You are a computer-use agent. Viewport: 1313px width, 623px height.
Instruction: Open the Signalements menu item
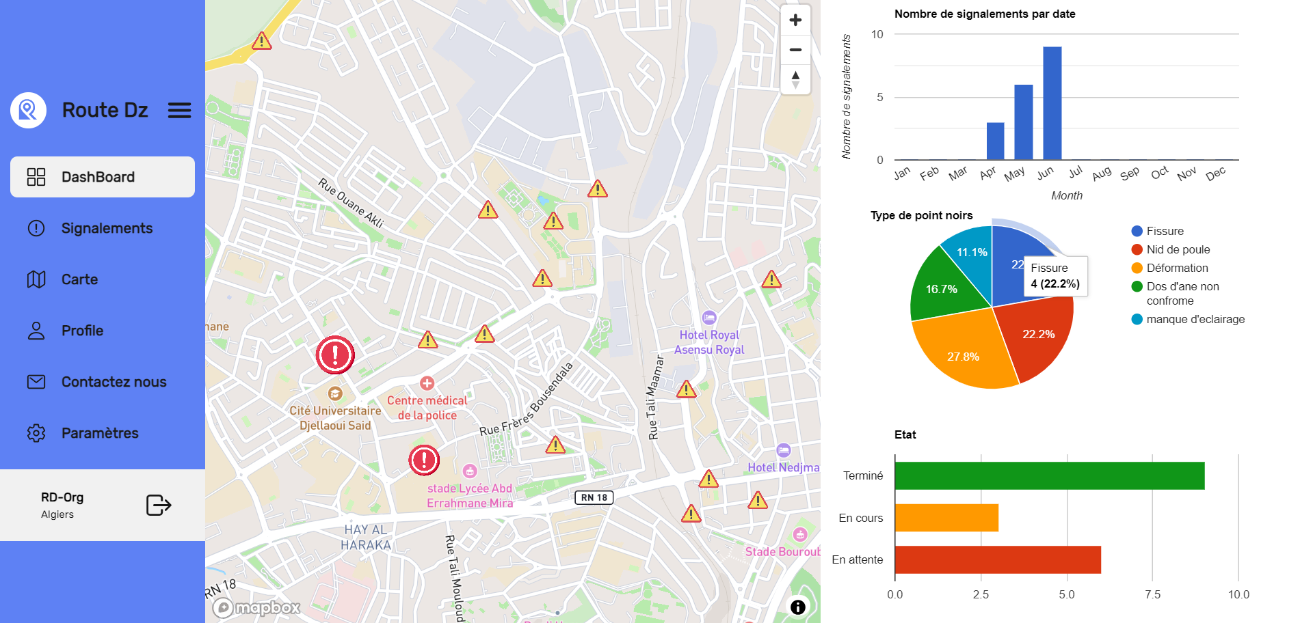coord(107,228)
